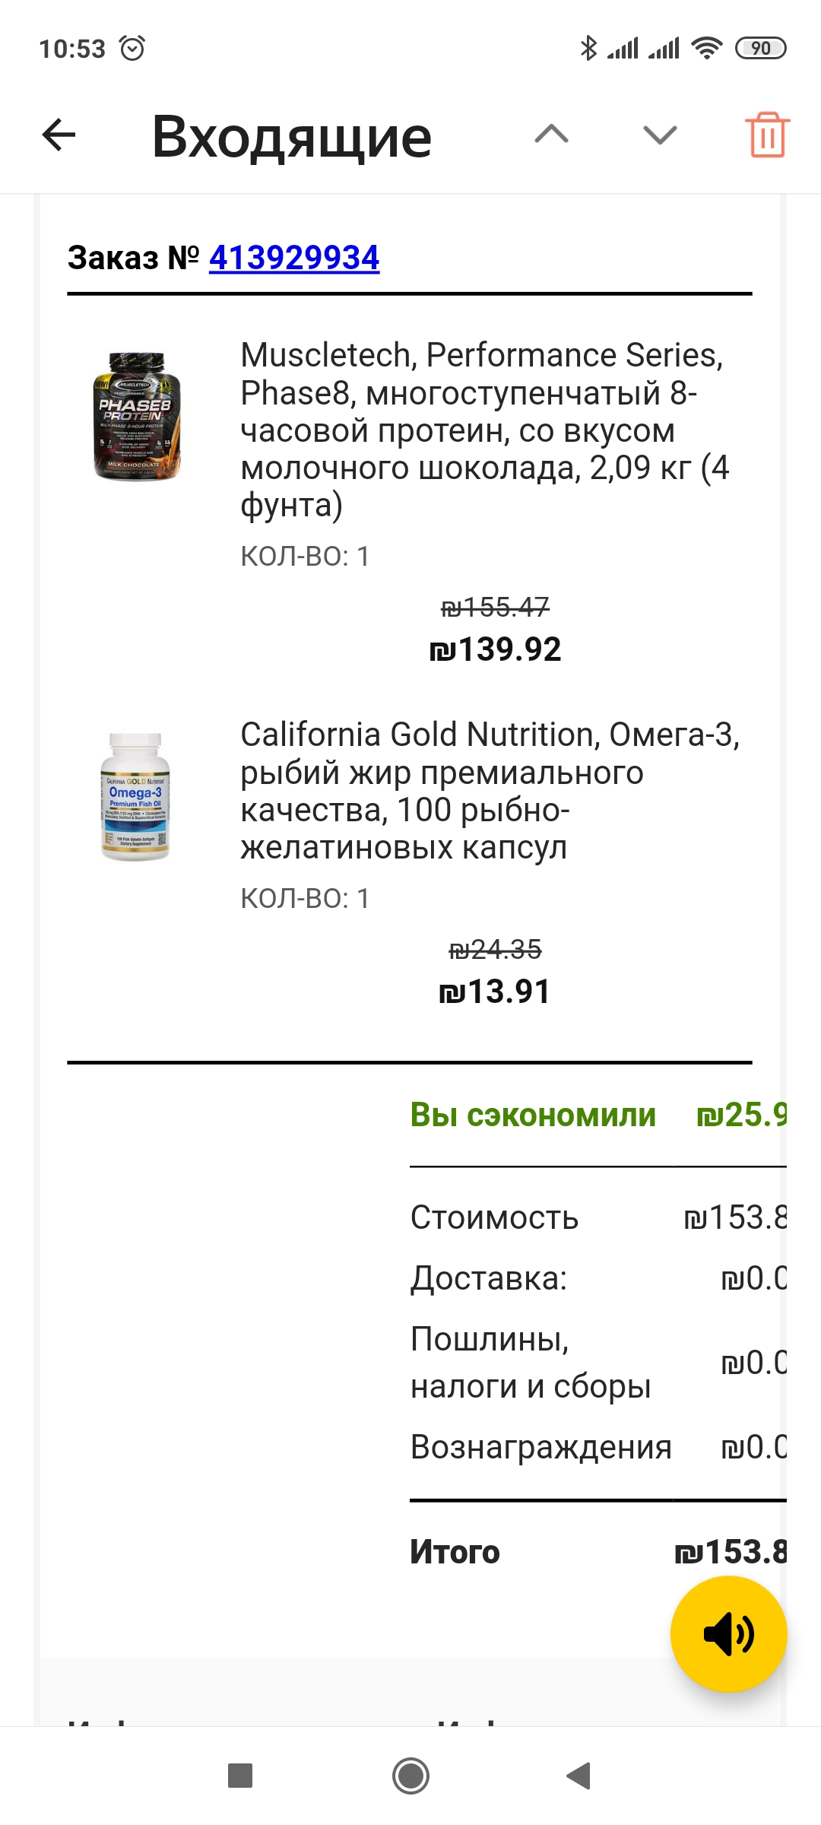The image size is (821, 1825).
Task: Open order number 413929934 link
Action: point(294,258)
